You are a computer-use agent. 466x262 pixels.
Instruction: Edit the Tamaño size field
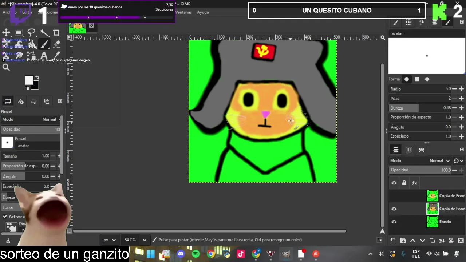click(25, 156)
